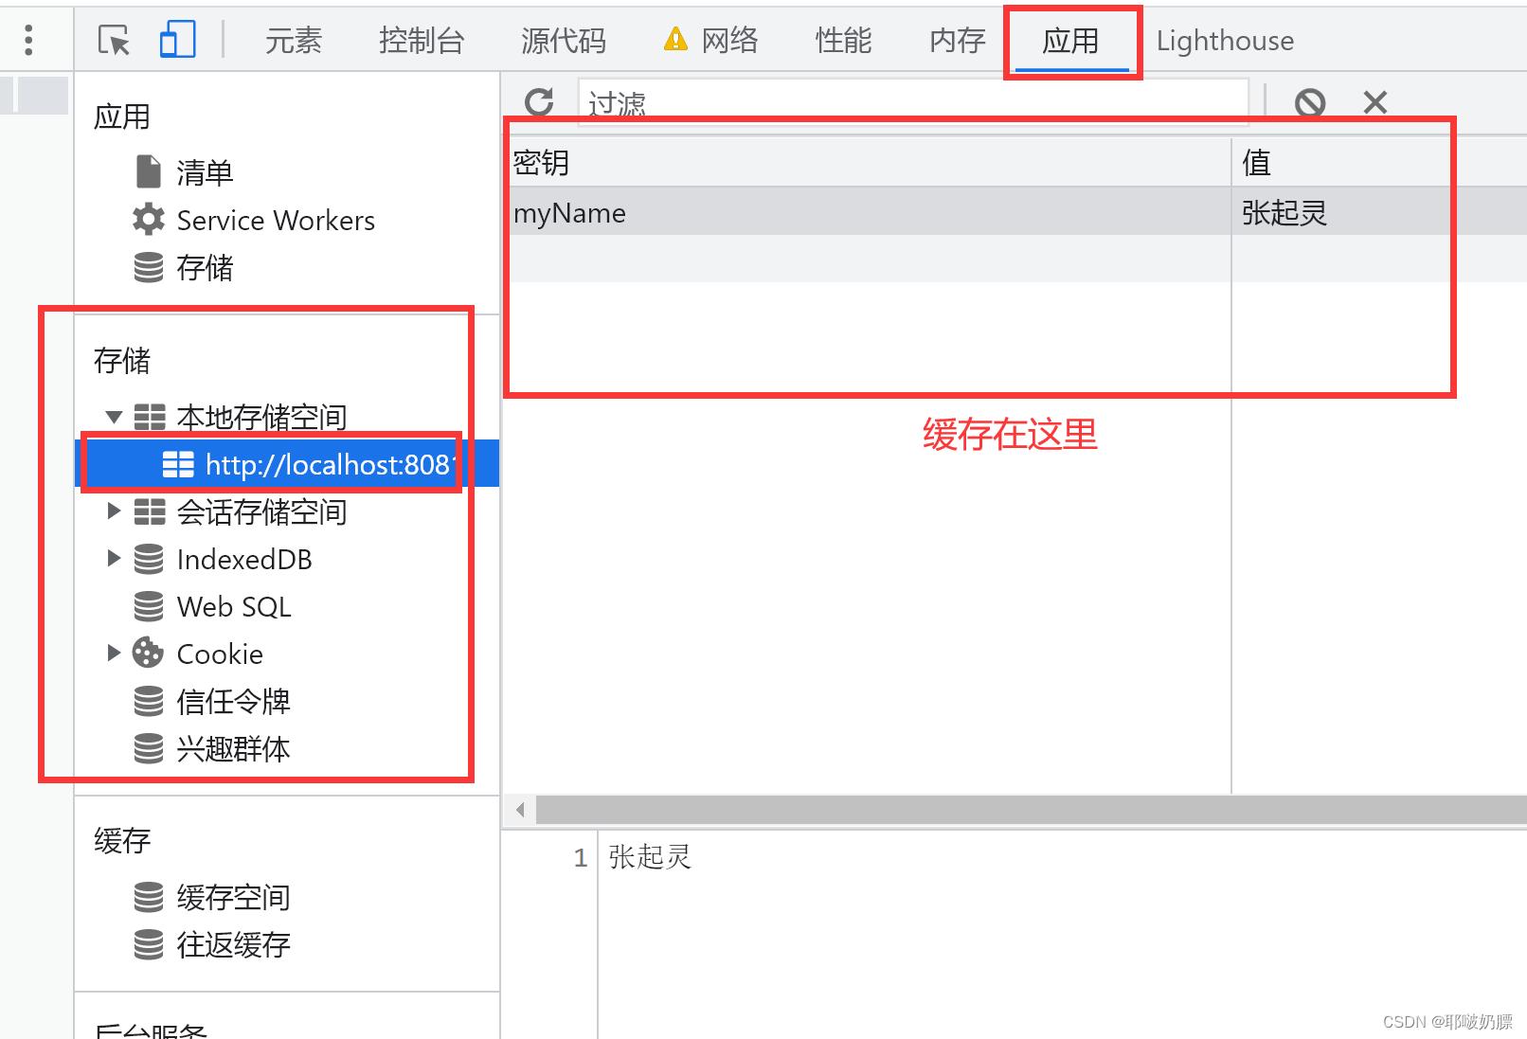Click the grid icon beside localhost entry
The height and width of the screenshot is (1039, 1527).
178,464
